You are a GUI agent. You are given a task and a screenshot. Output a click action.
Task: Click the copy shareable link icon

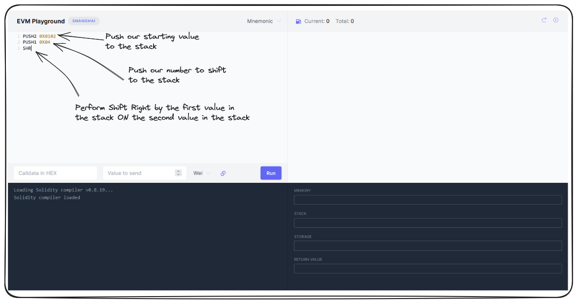223,173
